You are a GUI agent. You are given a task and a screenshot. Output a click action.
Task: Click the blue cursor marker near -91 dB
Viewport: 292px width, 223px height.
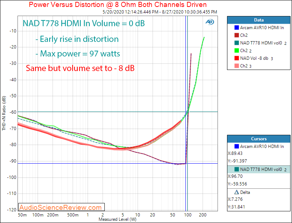click(185, 164)
